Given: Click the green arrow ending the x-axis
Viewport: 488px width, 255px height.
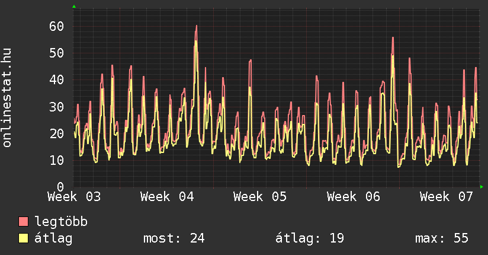Looking at the screenshot, I should tap(481, 187).
